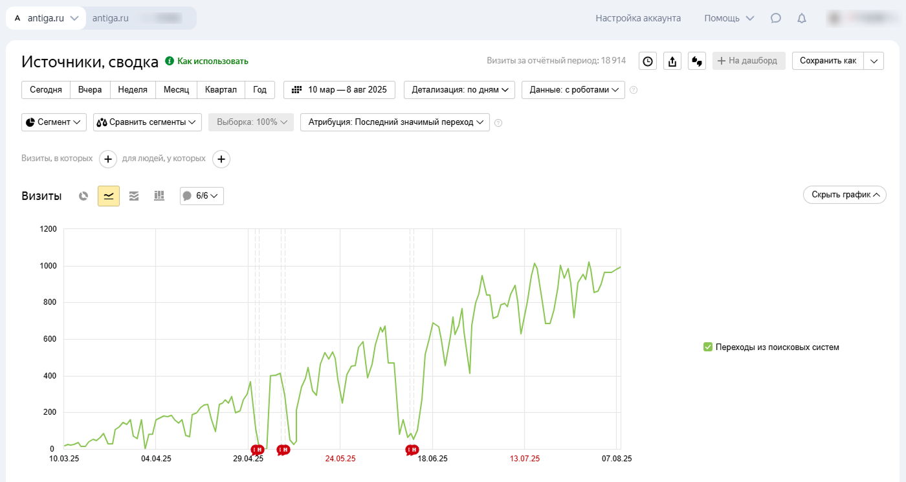The height and width of the screenshot is (482, 906).
Task: Open Атрибуция attribution model dropdown
Action: (395, 122)
